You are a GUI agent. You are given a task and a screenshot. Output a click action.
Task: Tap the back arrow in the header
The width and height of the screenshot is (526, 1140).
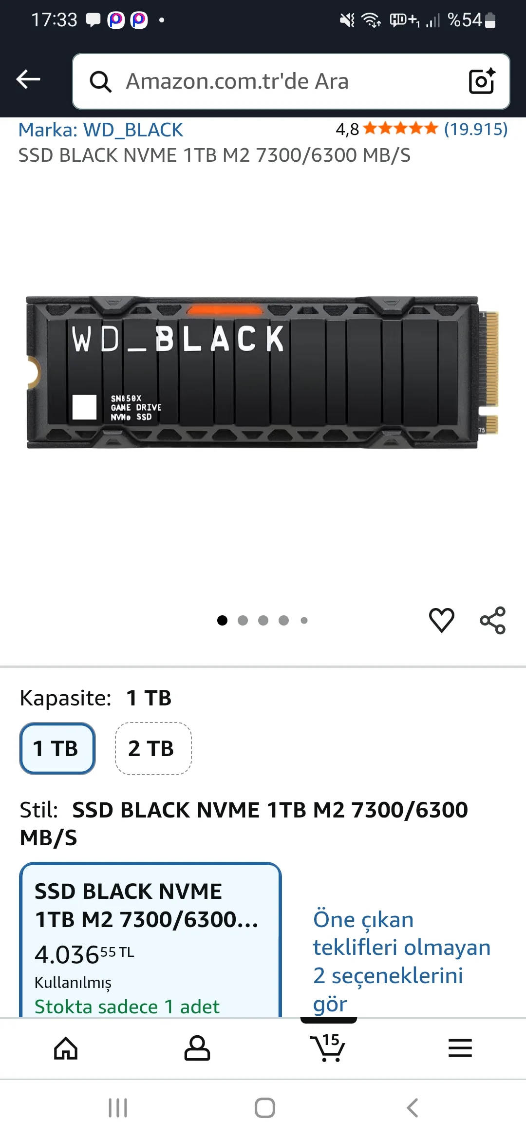coord(28,79)
